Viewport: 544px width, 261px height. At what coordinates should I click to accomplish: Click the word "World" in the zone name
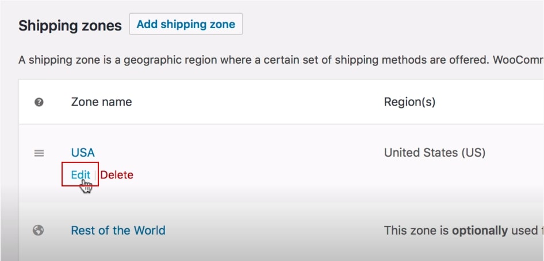tap(150, 231)
